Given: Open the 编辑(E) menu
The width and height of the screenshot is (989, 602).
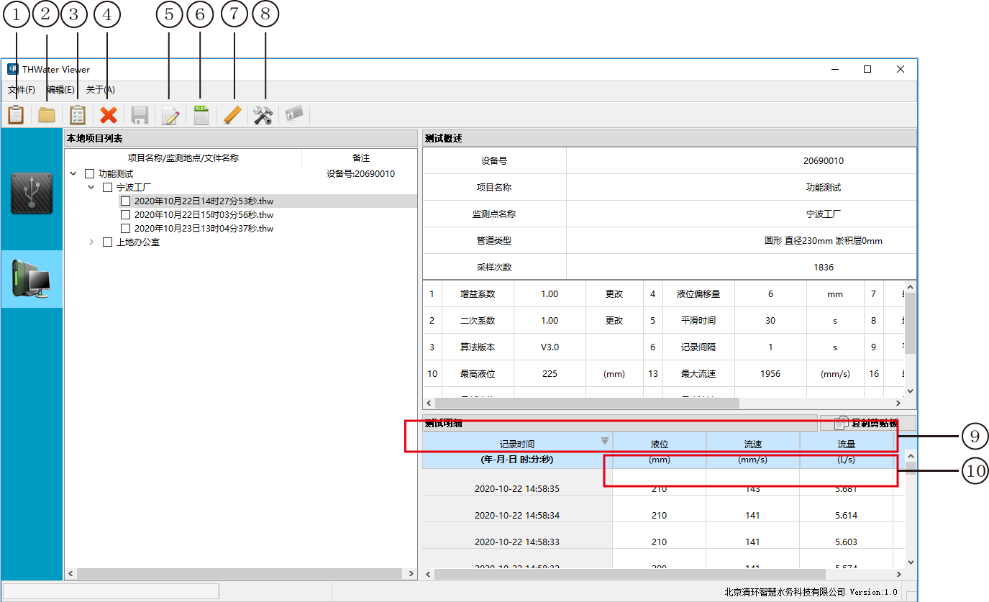Looking at the screenshot, I should [x=60, y=90].
